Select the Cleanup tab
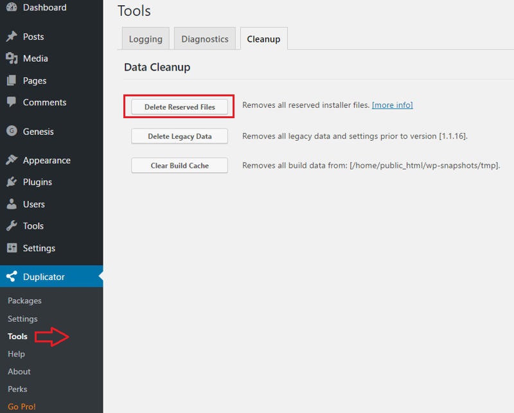The image size is (514, 413). [263, 39]
